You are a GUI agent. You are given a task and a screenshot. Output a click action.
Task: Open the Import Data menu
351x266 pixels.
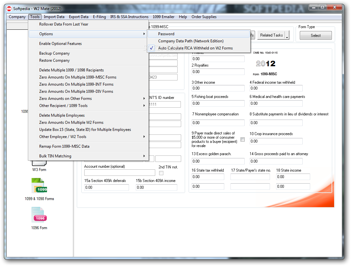point(54,17)
